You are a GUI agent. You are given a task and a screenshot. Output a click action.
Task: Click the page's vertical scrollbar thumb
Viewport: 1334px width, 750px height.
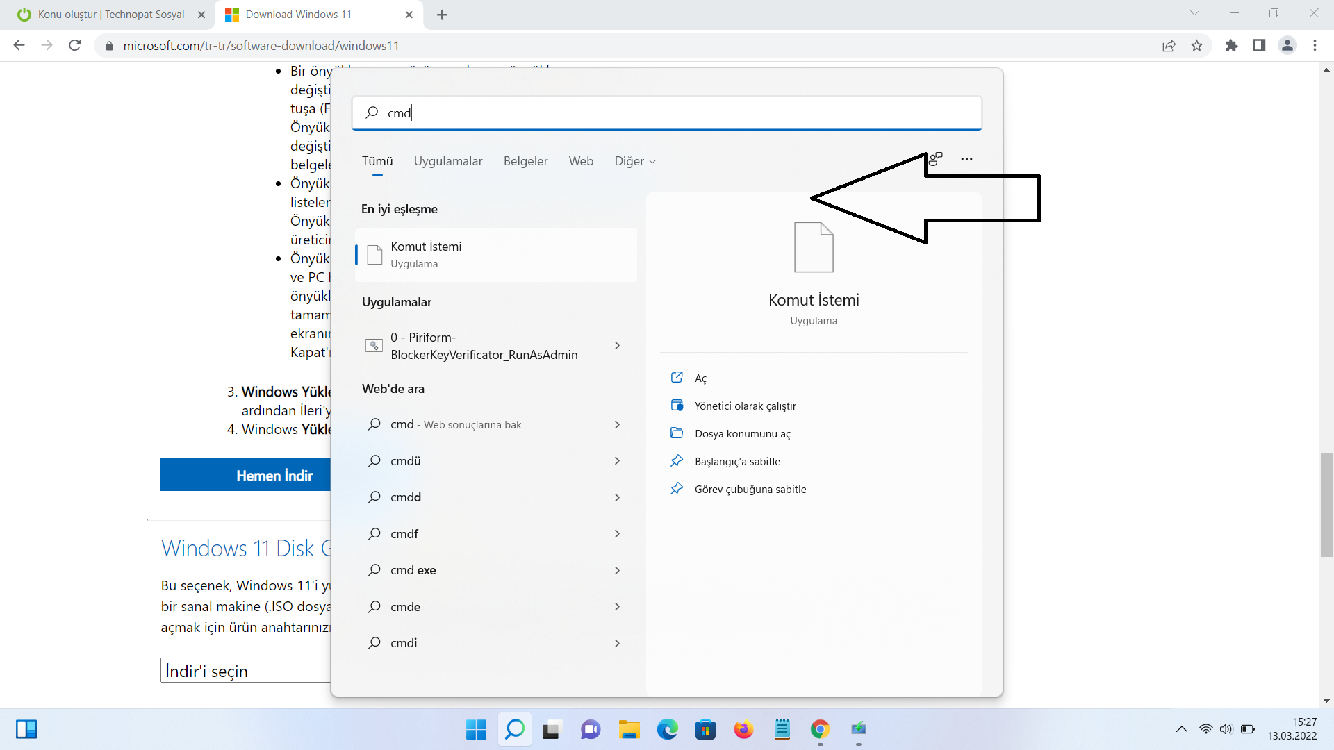(1326, 505)
